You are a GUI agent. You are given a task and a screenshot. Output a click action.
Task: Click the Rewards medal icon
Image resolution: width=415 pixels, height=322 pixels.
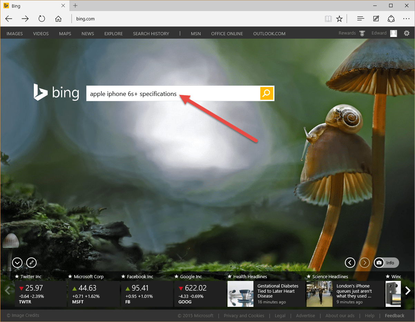pos(362,33)
